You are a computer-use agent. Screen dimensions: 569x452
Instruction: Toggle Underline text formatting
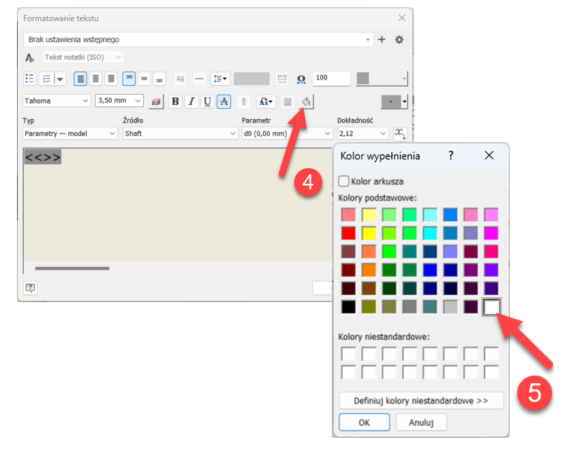click(x=207, y=101)
